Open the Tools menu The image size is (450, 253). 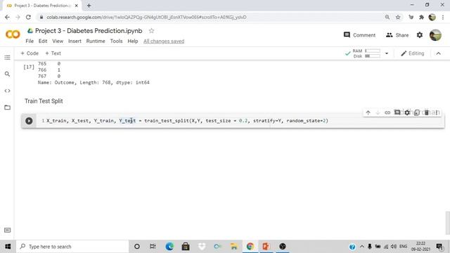pos(116,41)
